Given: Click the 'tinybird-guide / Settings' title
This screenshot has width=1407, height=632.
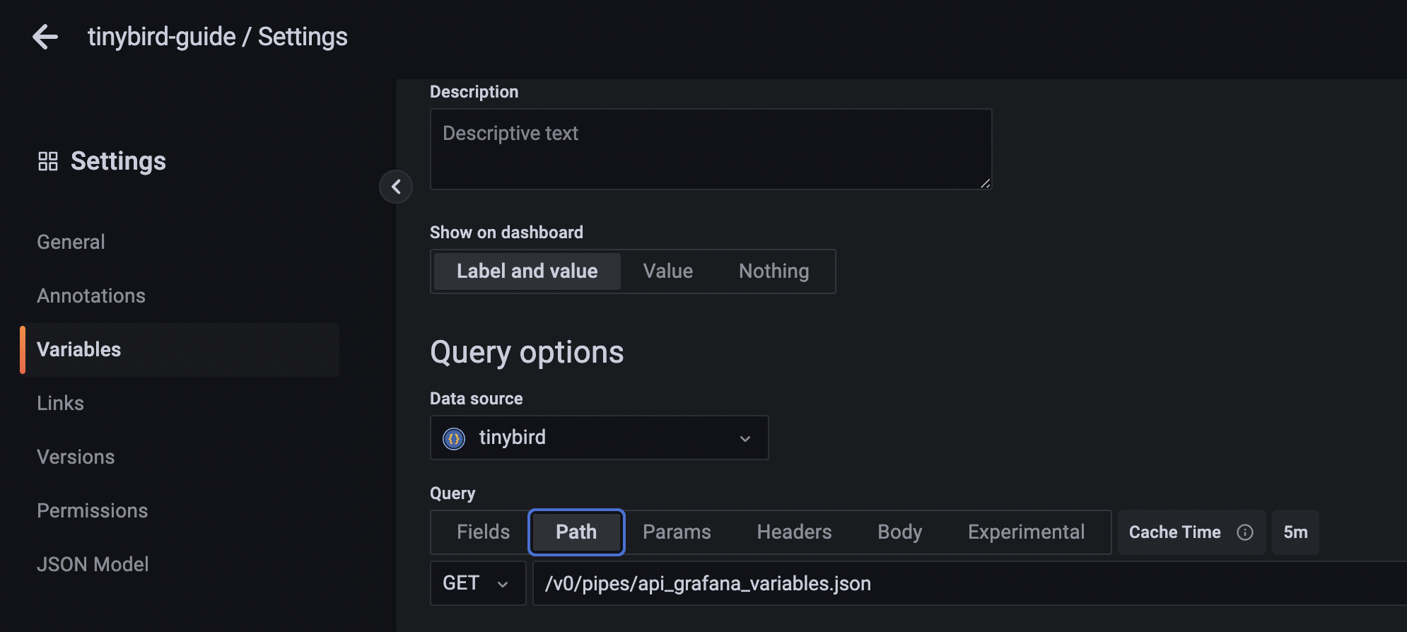Looking at the screenshot, I should pyautogui.click(x=218, y=37).
